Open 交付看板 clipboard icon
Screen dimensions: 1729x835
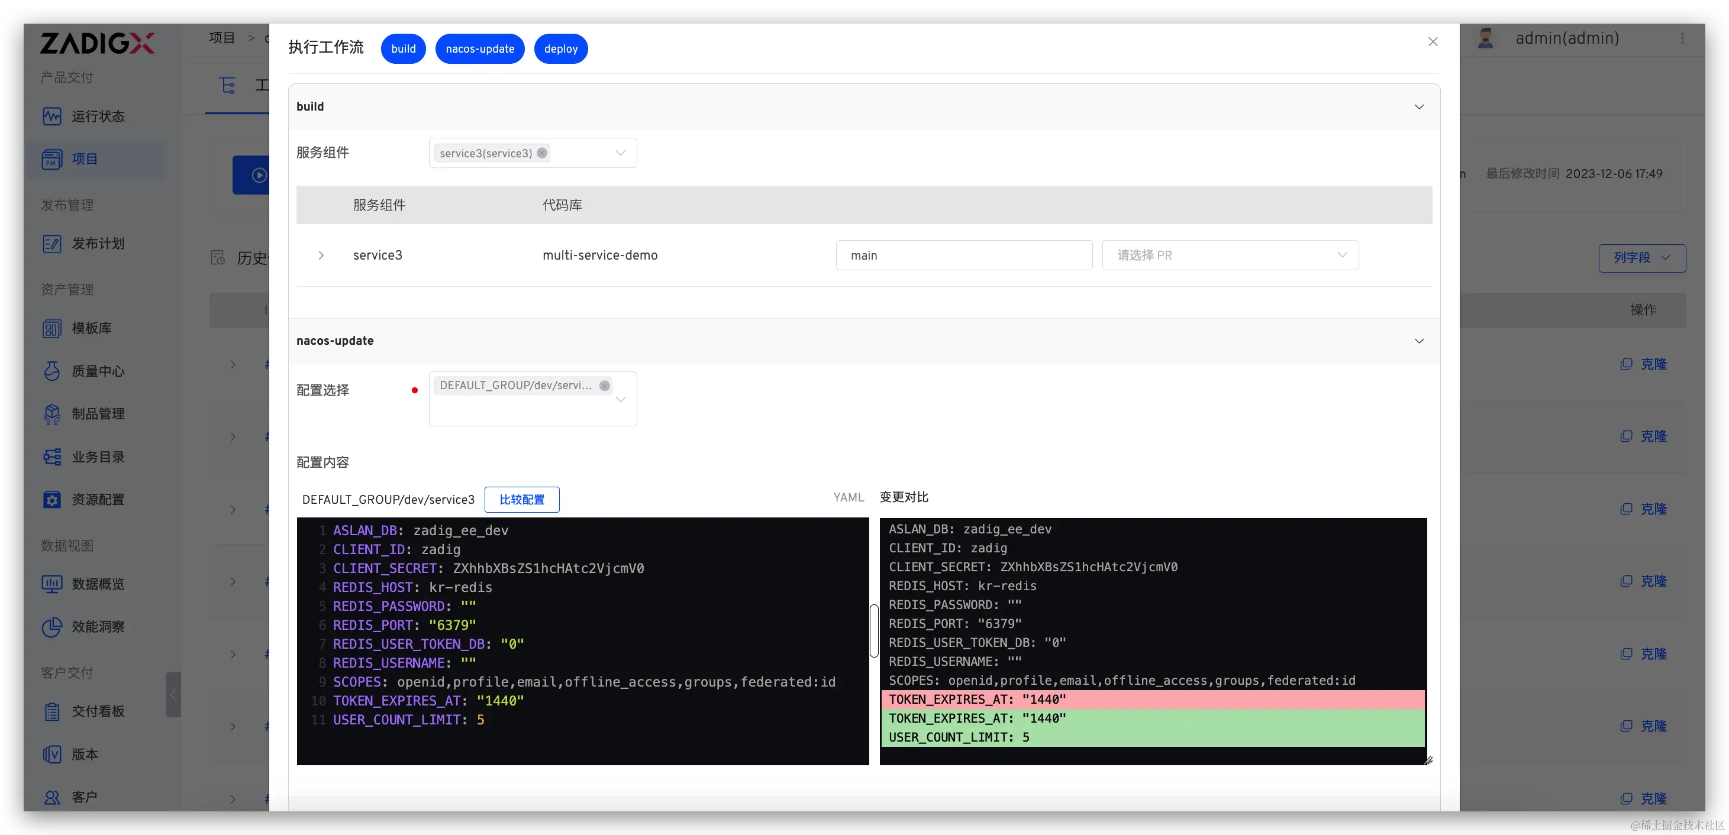click(x=51, y=711)
